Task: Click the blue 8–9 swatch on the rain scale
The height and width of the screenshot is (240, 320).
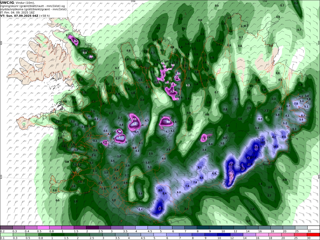Action: [x=198, y=235]
